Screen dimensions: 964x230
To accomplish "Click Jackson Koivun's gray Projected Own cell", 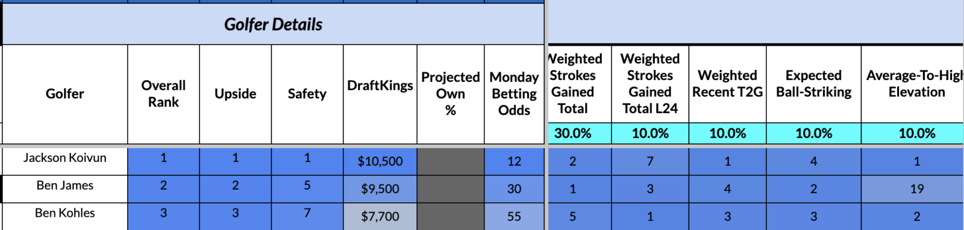I will pyautogui.click(x=451, y=161).
